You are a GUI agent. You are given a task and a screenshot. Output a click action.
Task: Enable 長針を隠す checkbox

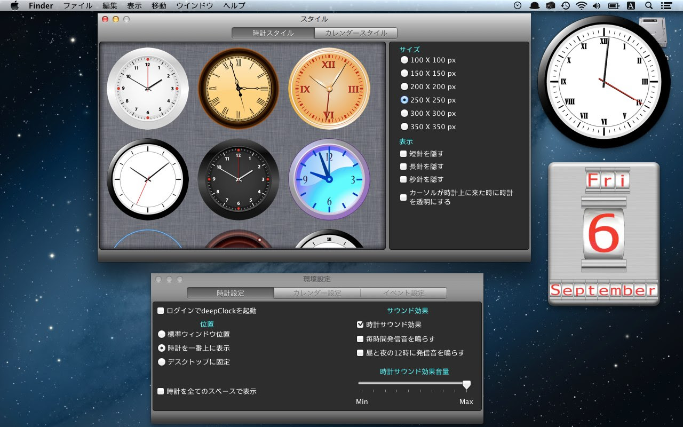point(403,167)
